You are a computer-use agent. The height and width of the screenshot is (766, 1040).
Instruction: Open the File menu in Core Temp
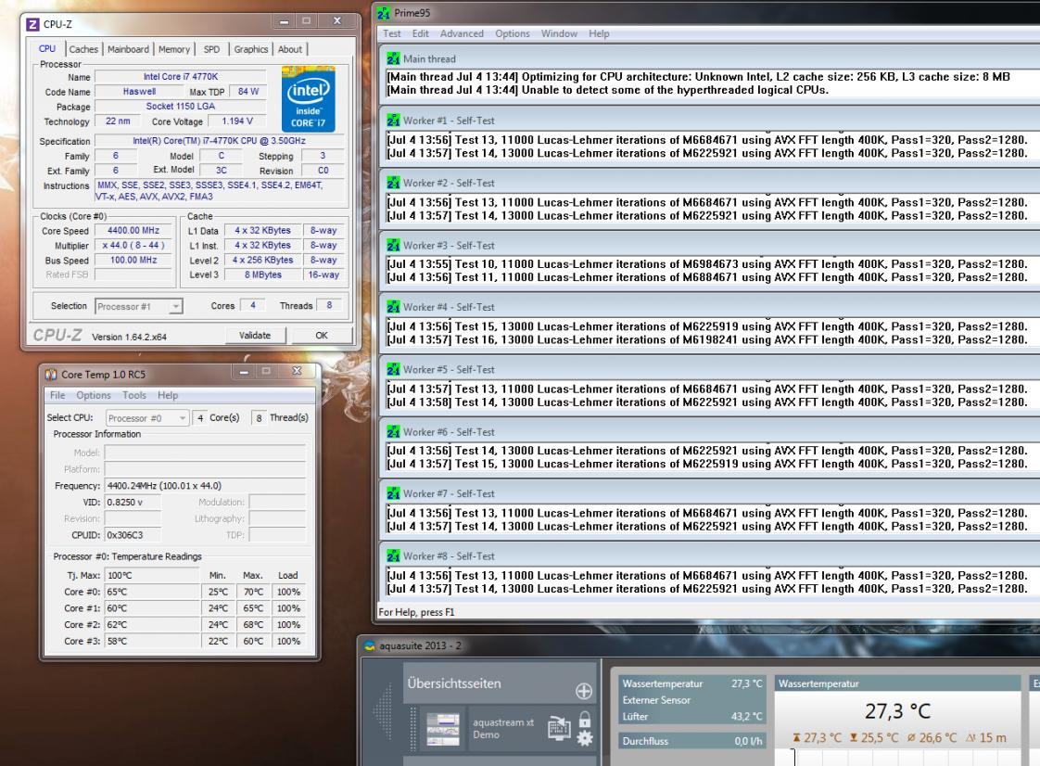point(57,395)
